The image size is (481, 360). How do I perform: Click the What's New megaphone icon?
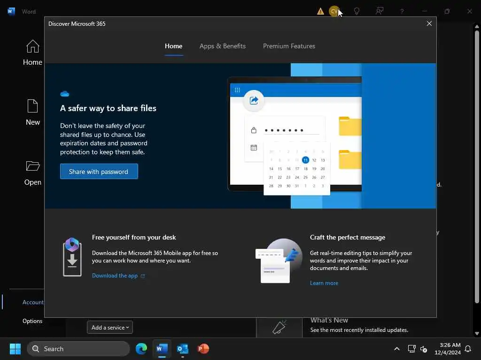click(x=279, y=327)
